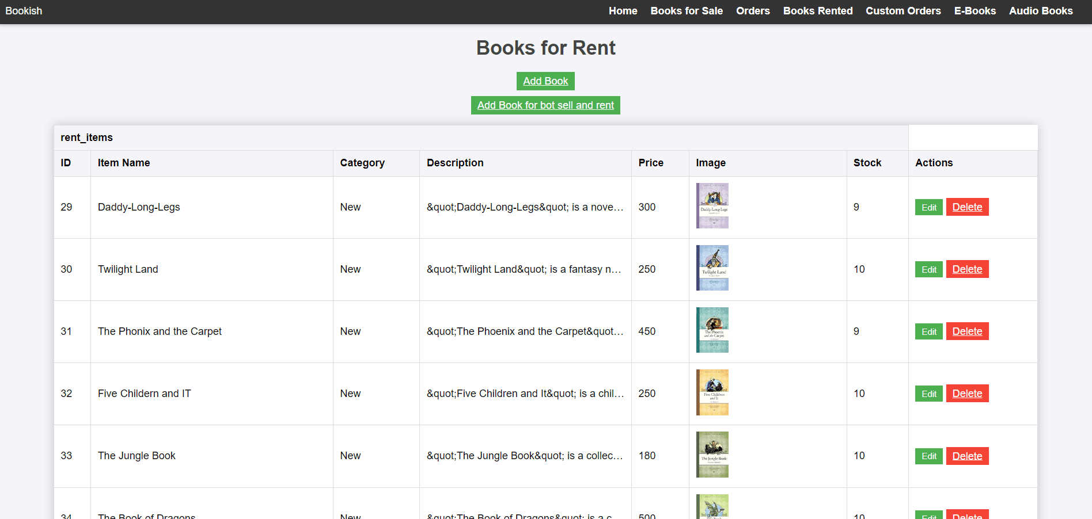Open Audio Books section
This screenshot has height=519, width=1092.
click(1041, 11)
